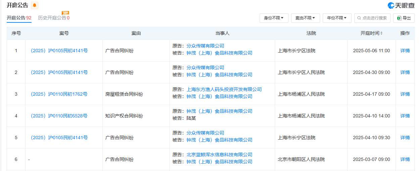Open the 身份不限 dropdown filter
The image size is (419, 171).
pos(274,18)
